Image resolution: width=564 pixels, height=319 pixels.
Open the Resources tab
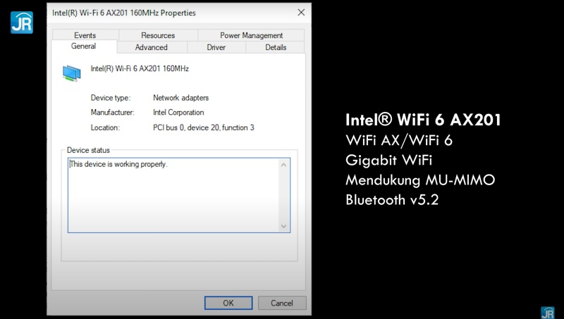(158, 35)
